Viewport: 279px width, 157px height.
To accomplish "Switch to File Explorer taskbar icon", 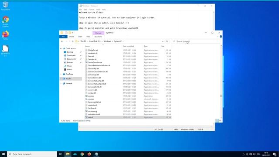I will (x=68, y=154).
